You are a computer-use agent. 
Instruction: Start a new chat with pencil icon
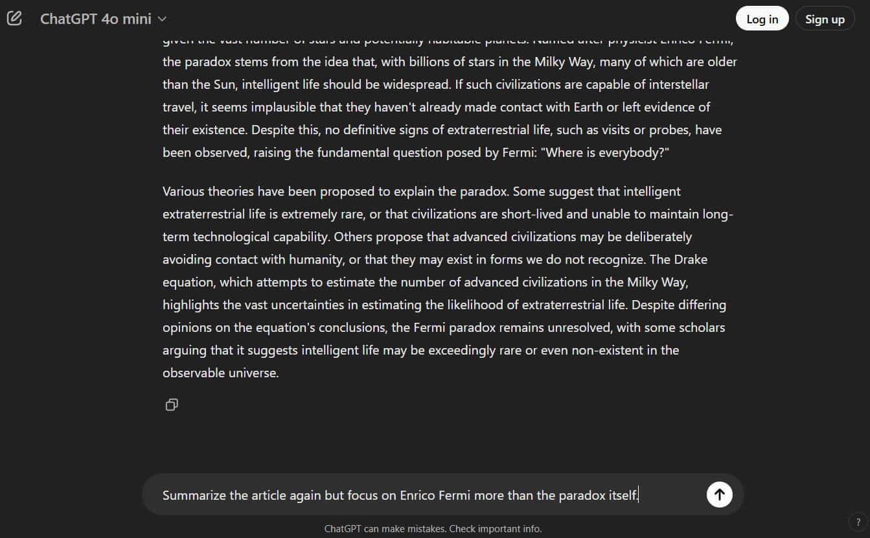pos(14,18)
